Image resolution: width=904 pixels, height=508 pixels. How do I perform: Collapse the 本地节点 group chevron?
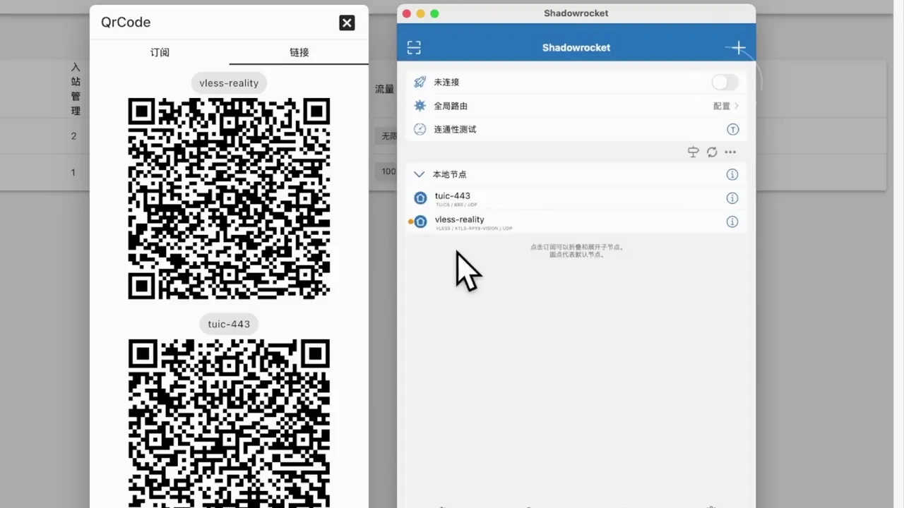419,174
